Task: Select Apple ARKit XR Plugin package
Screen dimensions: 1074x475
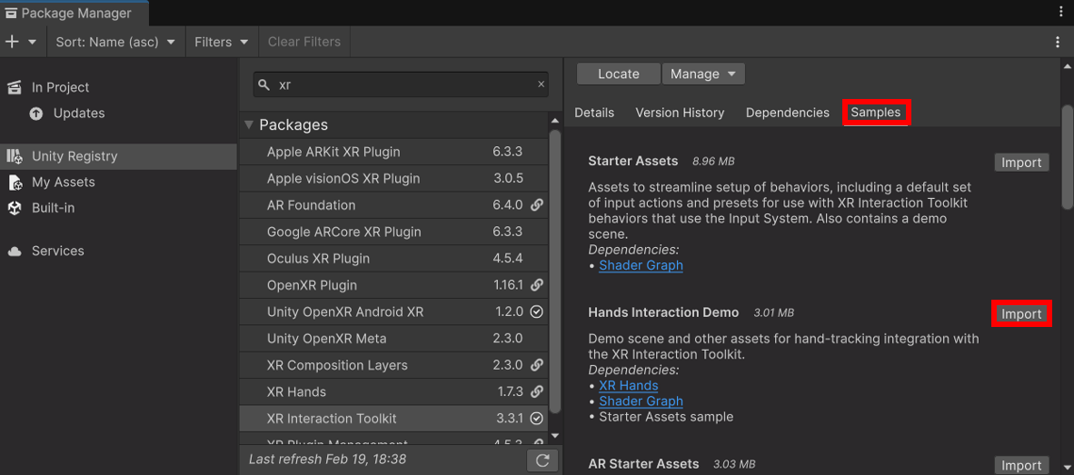Action: (x=393, y=152)
